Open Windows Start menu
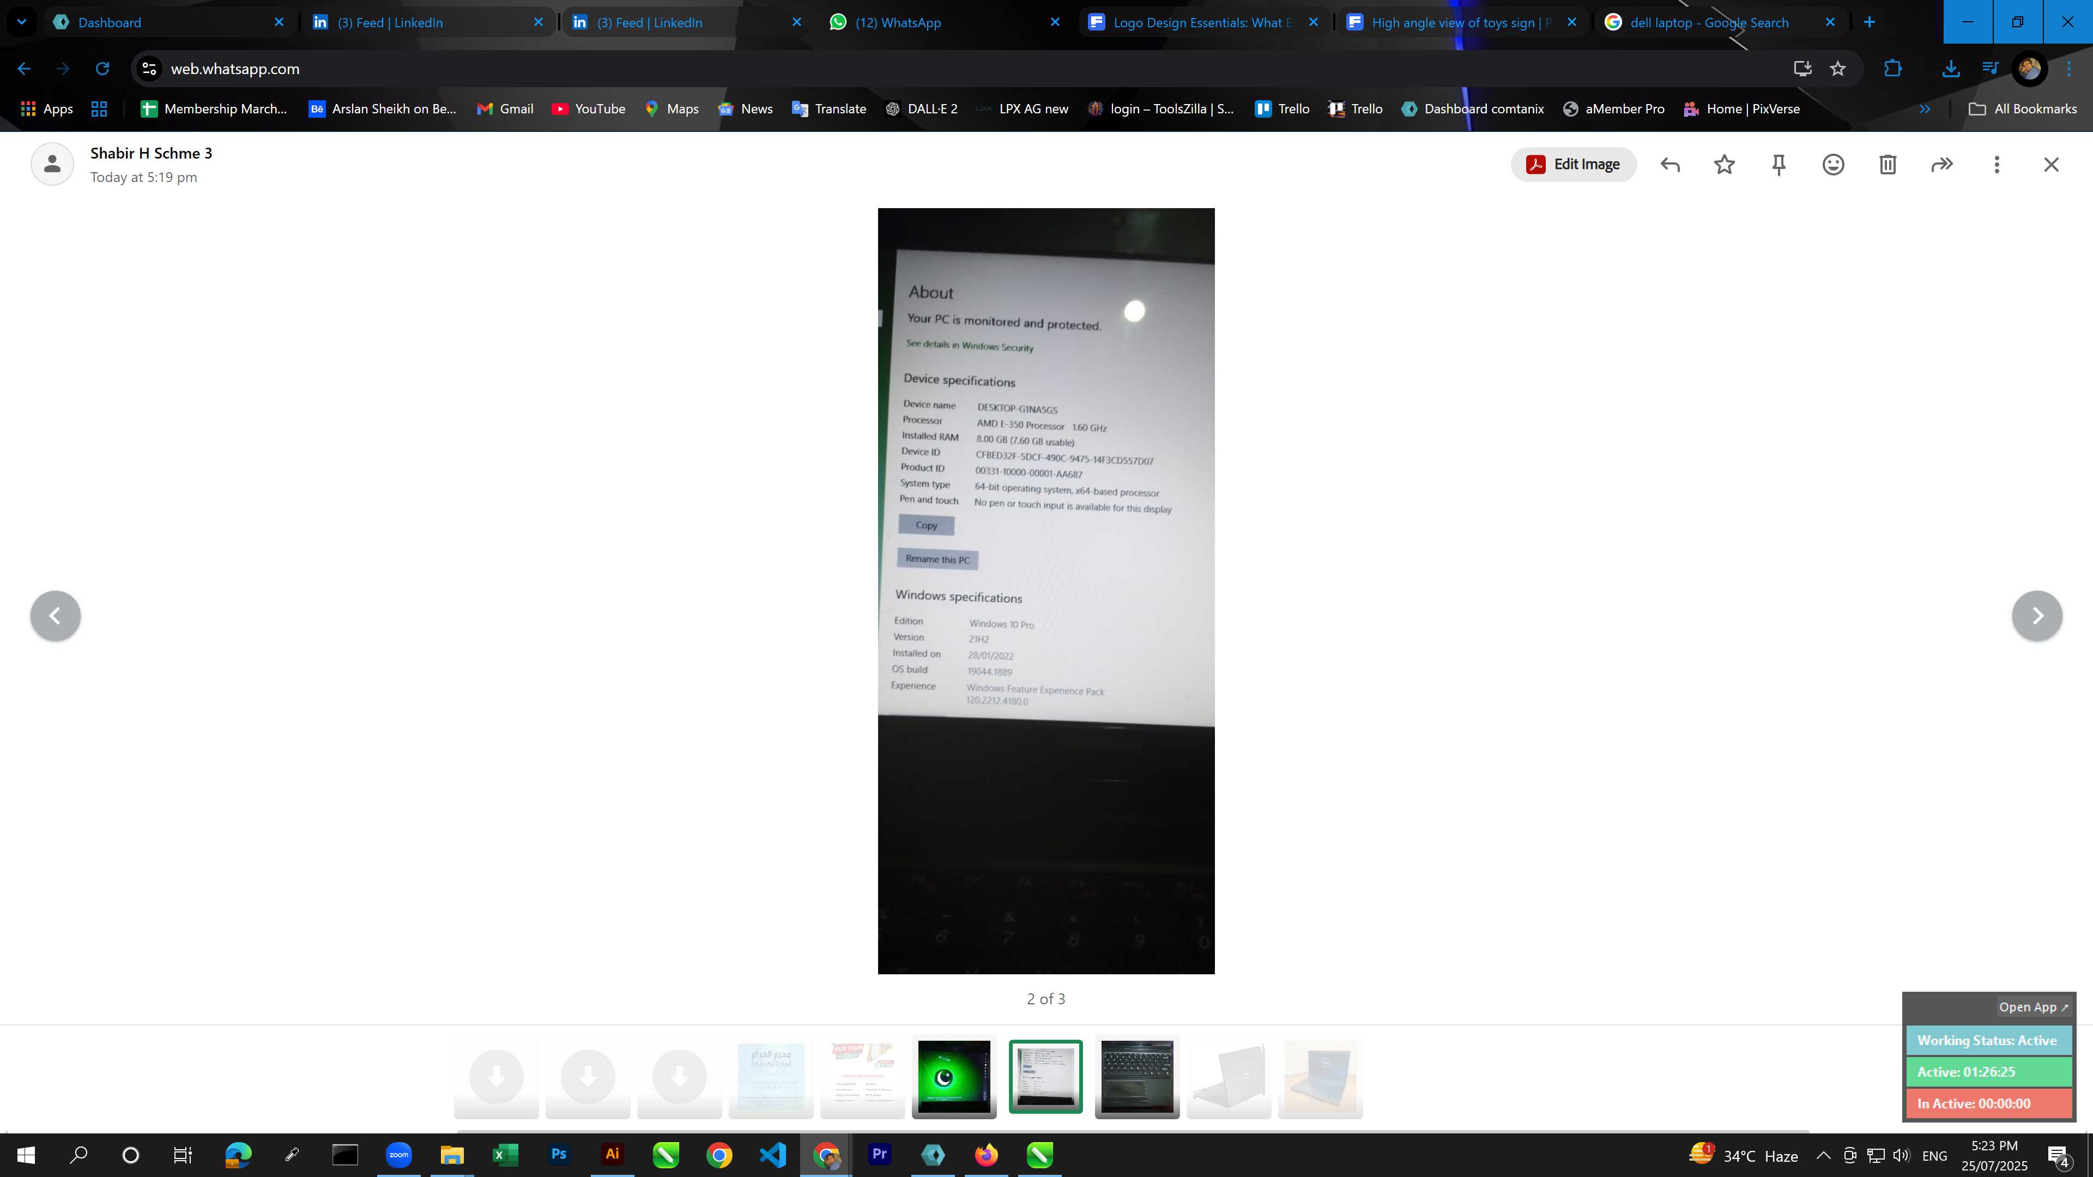The width and height of the screenshot is (2093, 1177). (26, 1155)
